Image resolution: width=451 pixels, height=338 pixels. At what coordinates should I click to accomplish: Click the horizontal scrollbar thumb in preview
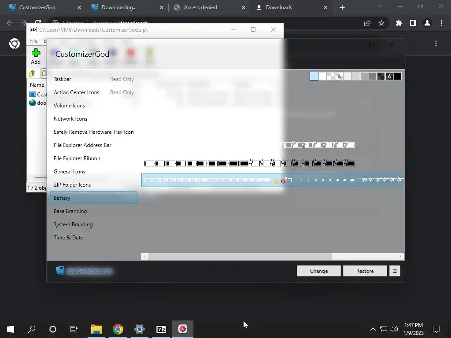[240, 256]
